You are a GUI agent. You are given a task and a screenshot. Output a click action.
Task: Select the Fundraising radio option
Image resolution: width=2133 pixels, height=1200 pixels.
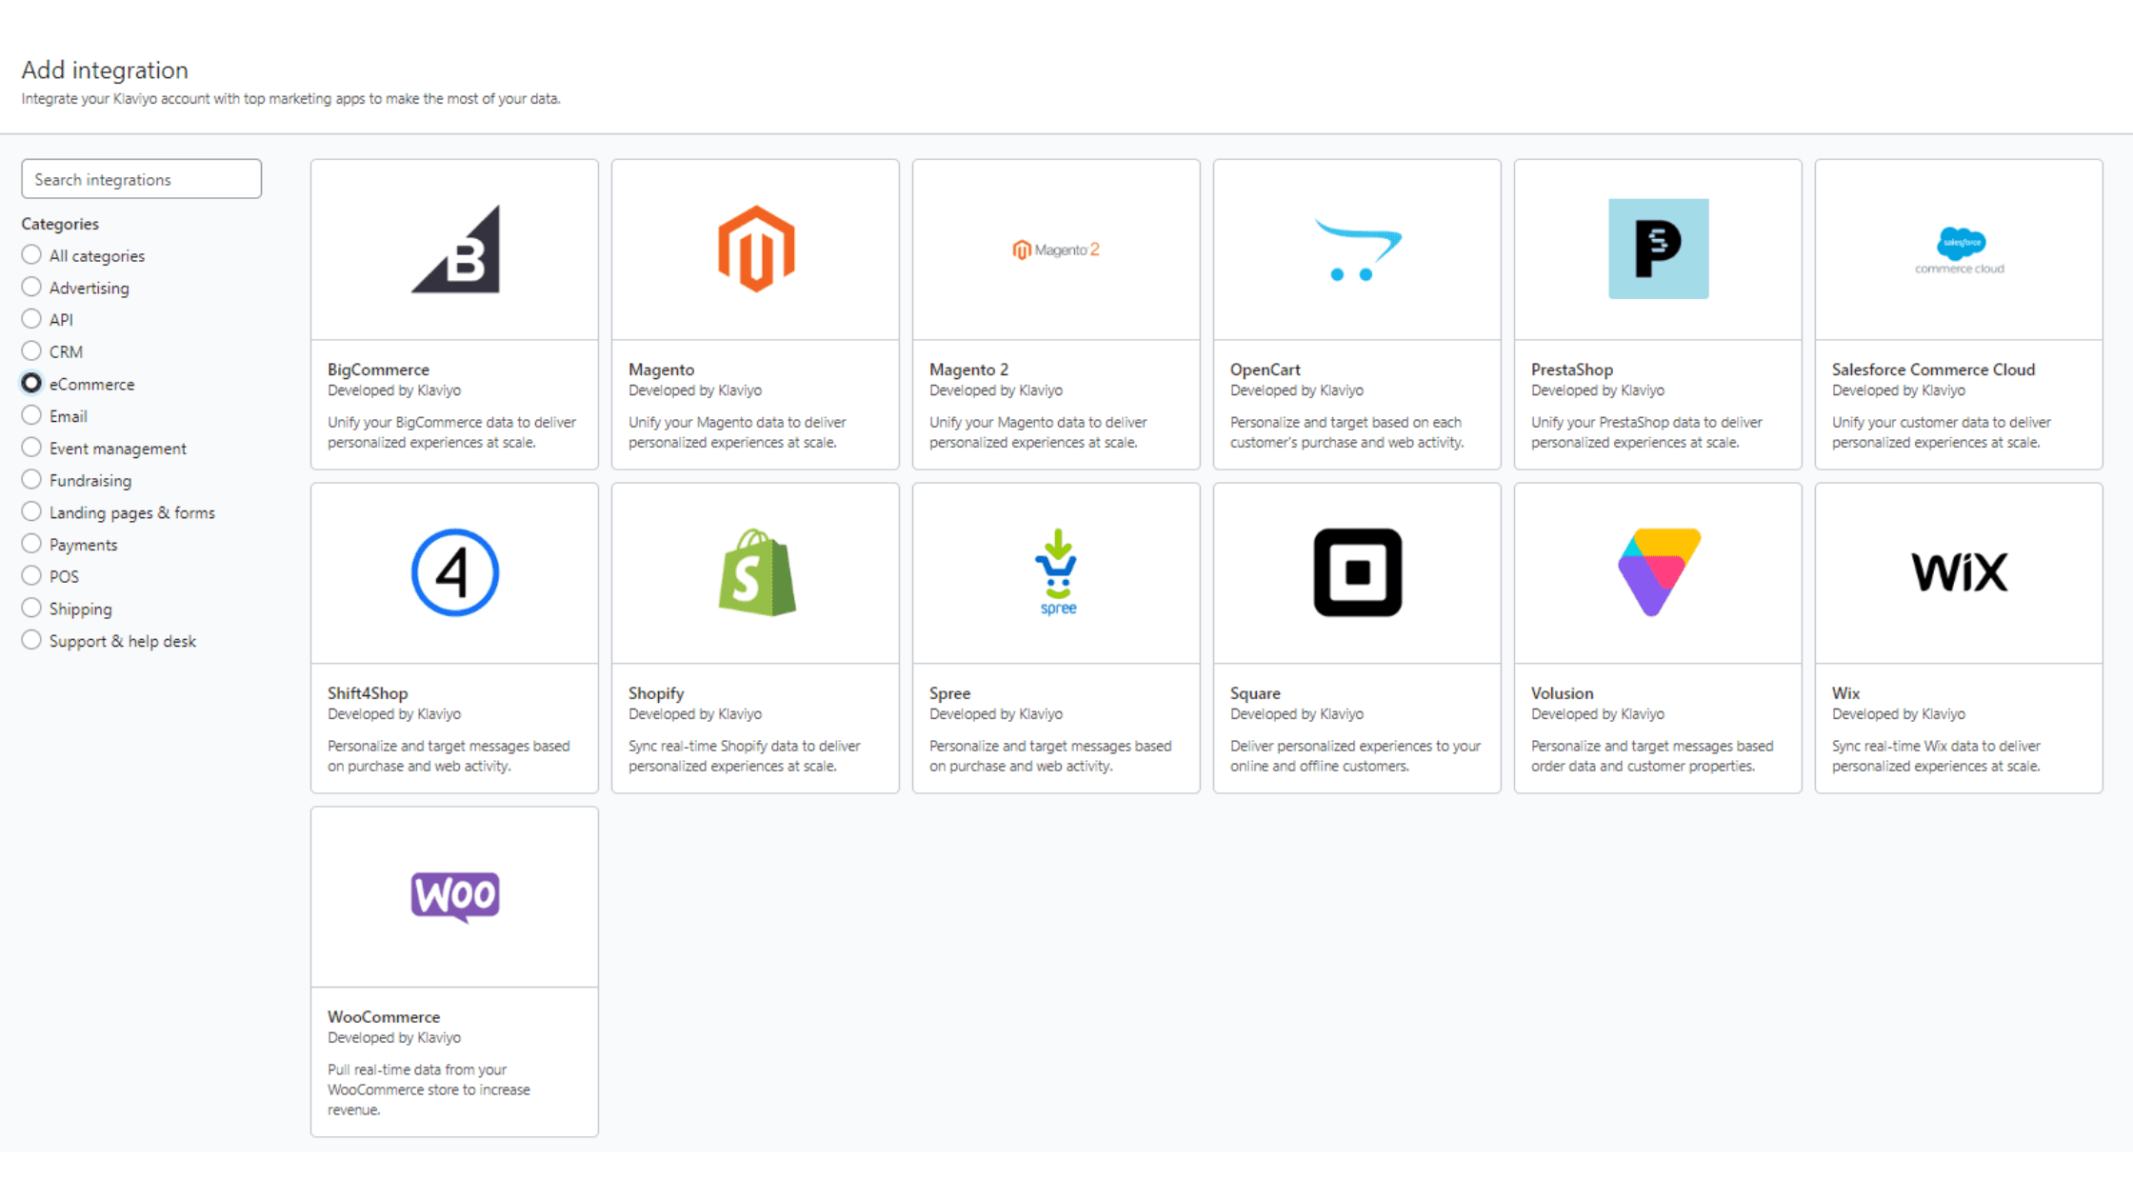click(x=31, y=480)
